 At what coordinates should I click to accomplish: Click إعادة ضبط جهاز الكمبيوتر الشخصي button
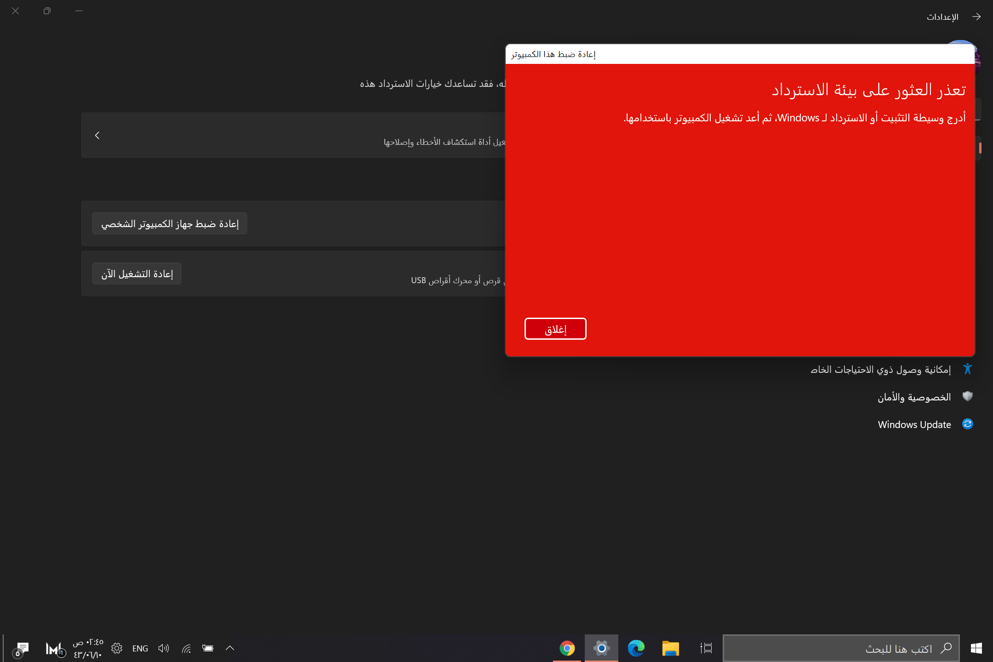click(170, 224)
